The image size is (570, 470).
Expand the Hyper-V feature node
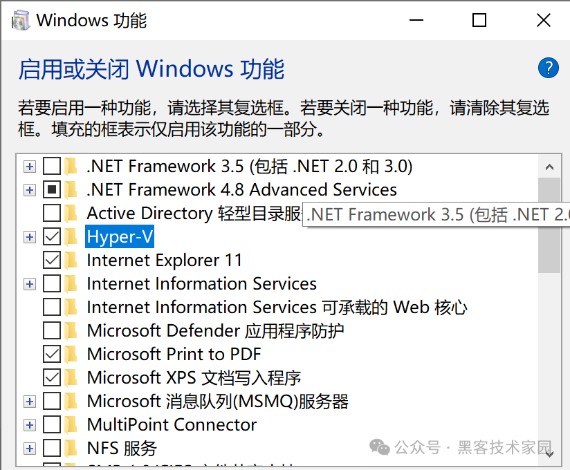point(30,237)
